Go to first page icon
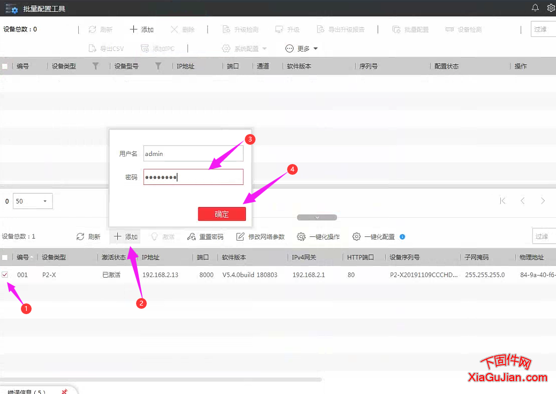The image size is (556, 394). tap(502, 201)
